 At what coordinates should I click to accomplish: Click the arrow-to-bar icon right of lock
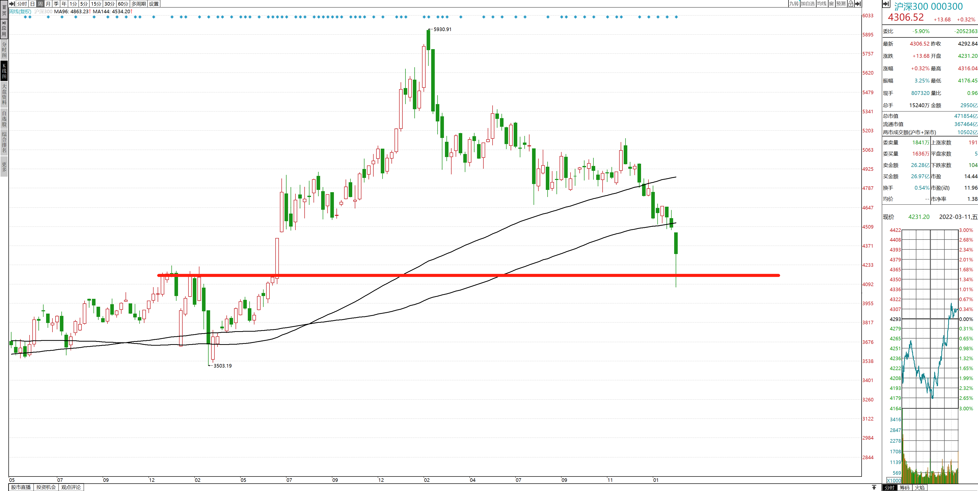tap(858, 4)
